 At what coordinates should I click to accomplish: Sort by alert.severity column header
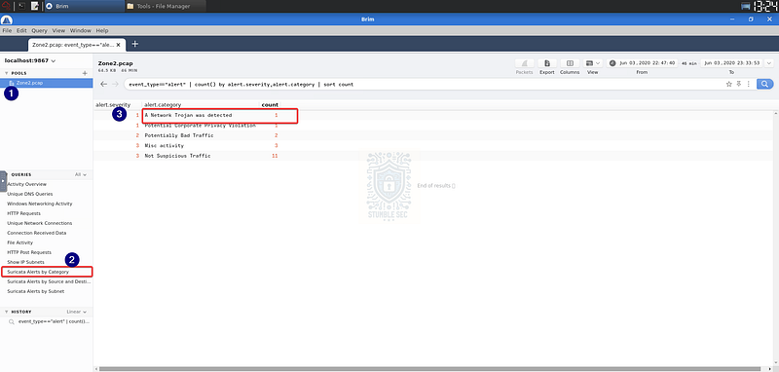113,105
